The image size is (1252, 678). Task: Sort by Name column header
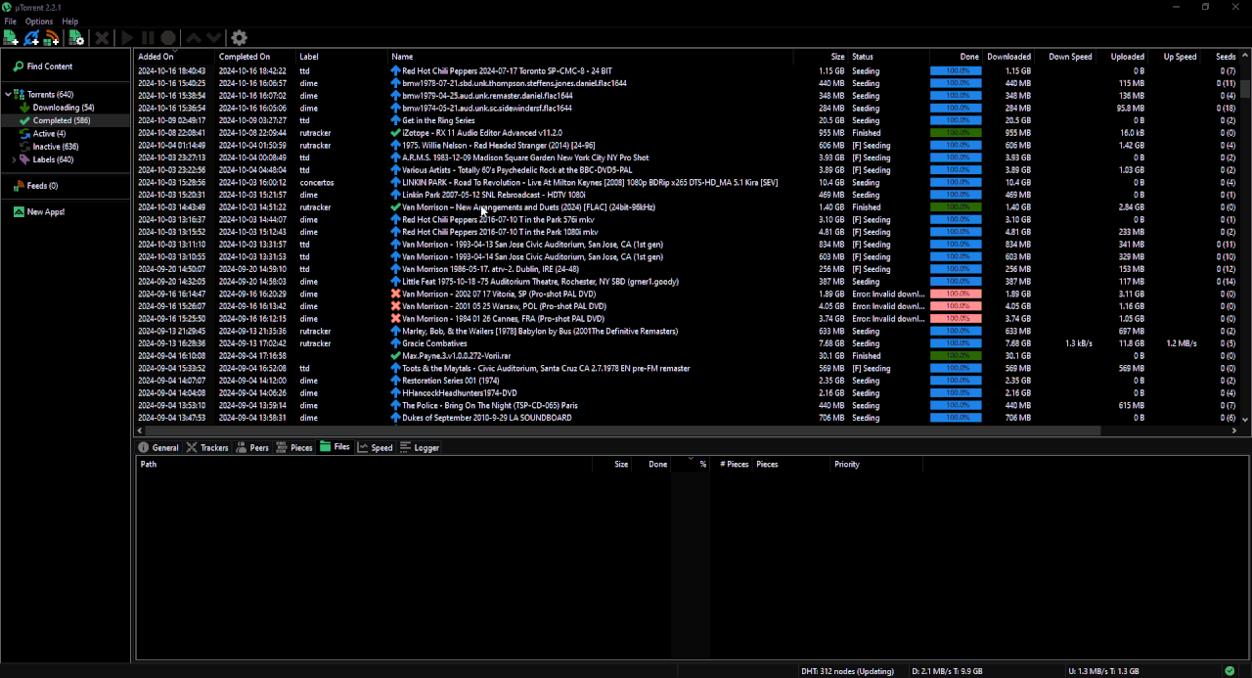(591, 57)
